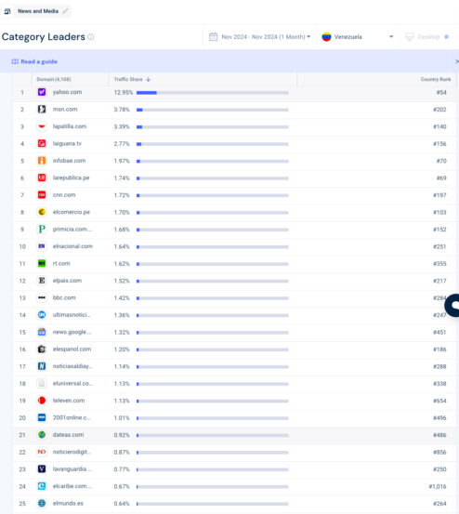459x514 pixels.
Task: Click country rank #54
Action: 441,92
